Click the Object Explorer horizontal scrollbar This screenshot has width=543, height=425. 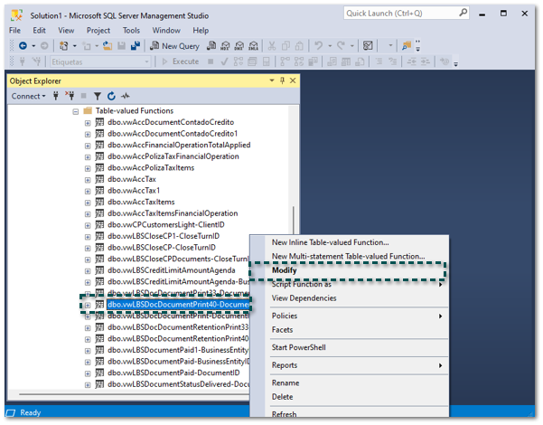click(135, 394)
